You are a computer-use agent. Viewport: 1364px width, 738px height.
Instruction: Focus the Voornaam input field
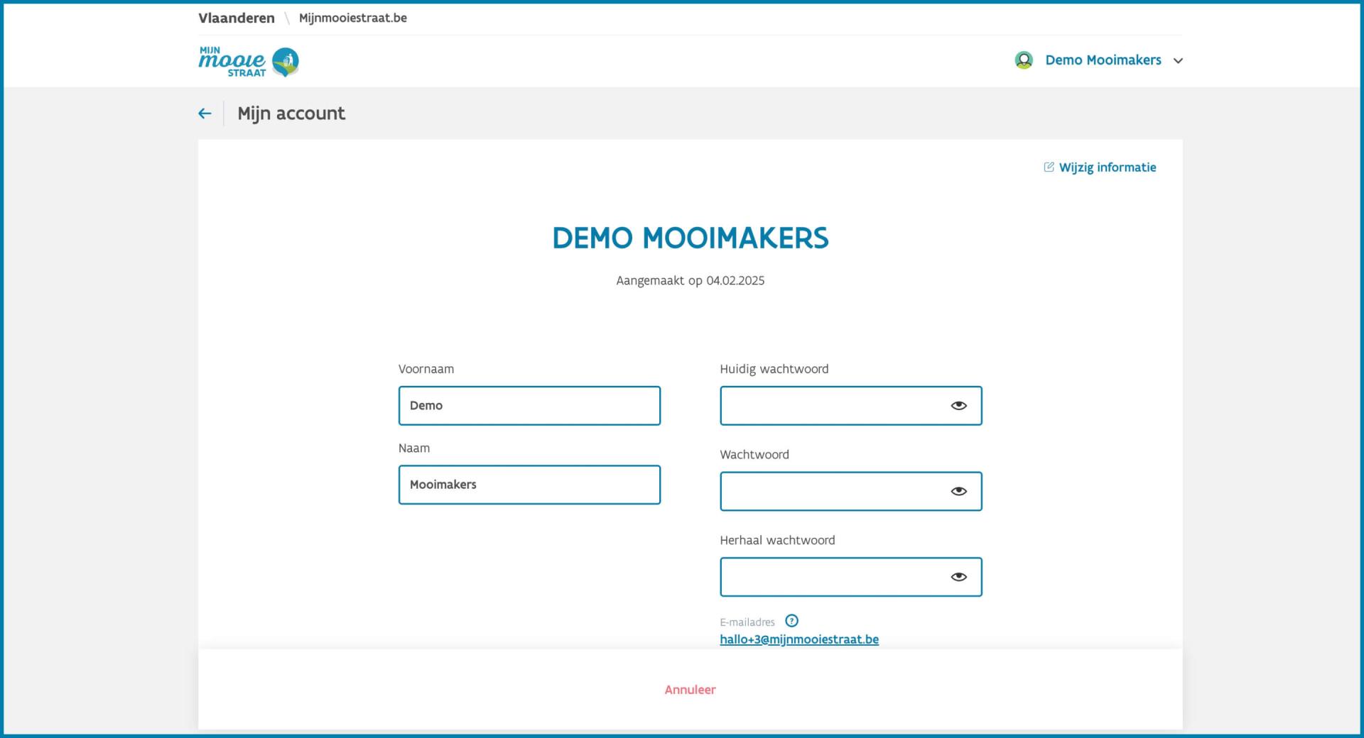click(529, 406)
